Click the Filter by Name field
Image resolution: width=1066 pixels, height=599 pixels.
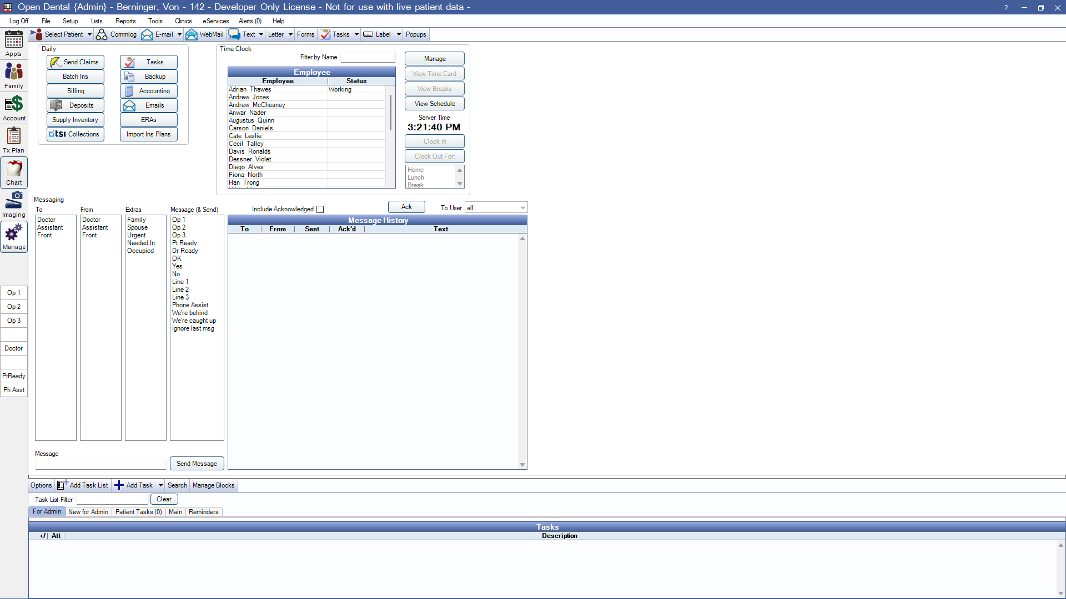pyautogui.click(x=368, y=57)
